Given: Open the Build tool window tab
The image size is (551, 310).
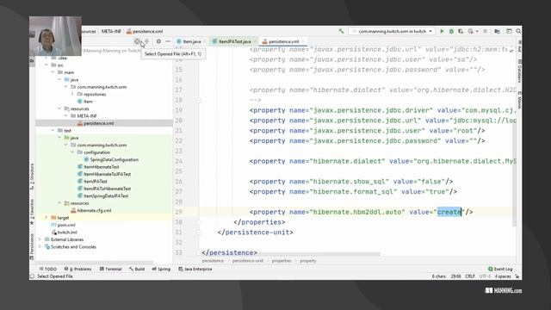Looking at the screenshot, I should (x=137, y=269).
